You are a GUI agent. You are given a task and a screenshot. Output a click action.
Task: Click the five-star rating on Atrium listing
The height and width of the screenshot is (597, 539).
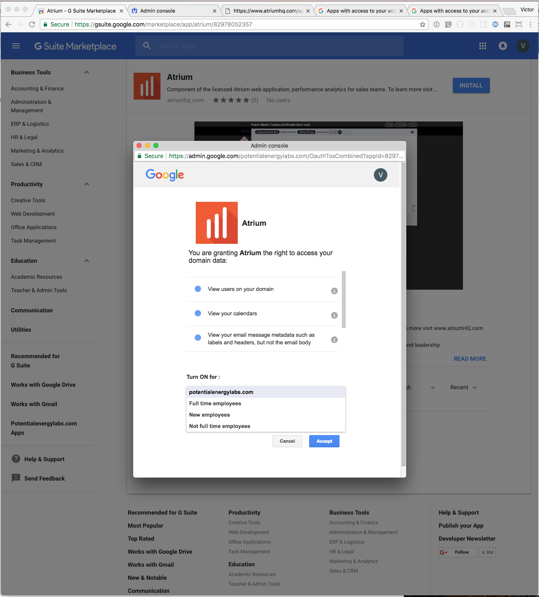pyautogui.click(x=231, y=100)
